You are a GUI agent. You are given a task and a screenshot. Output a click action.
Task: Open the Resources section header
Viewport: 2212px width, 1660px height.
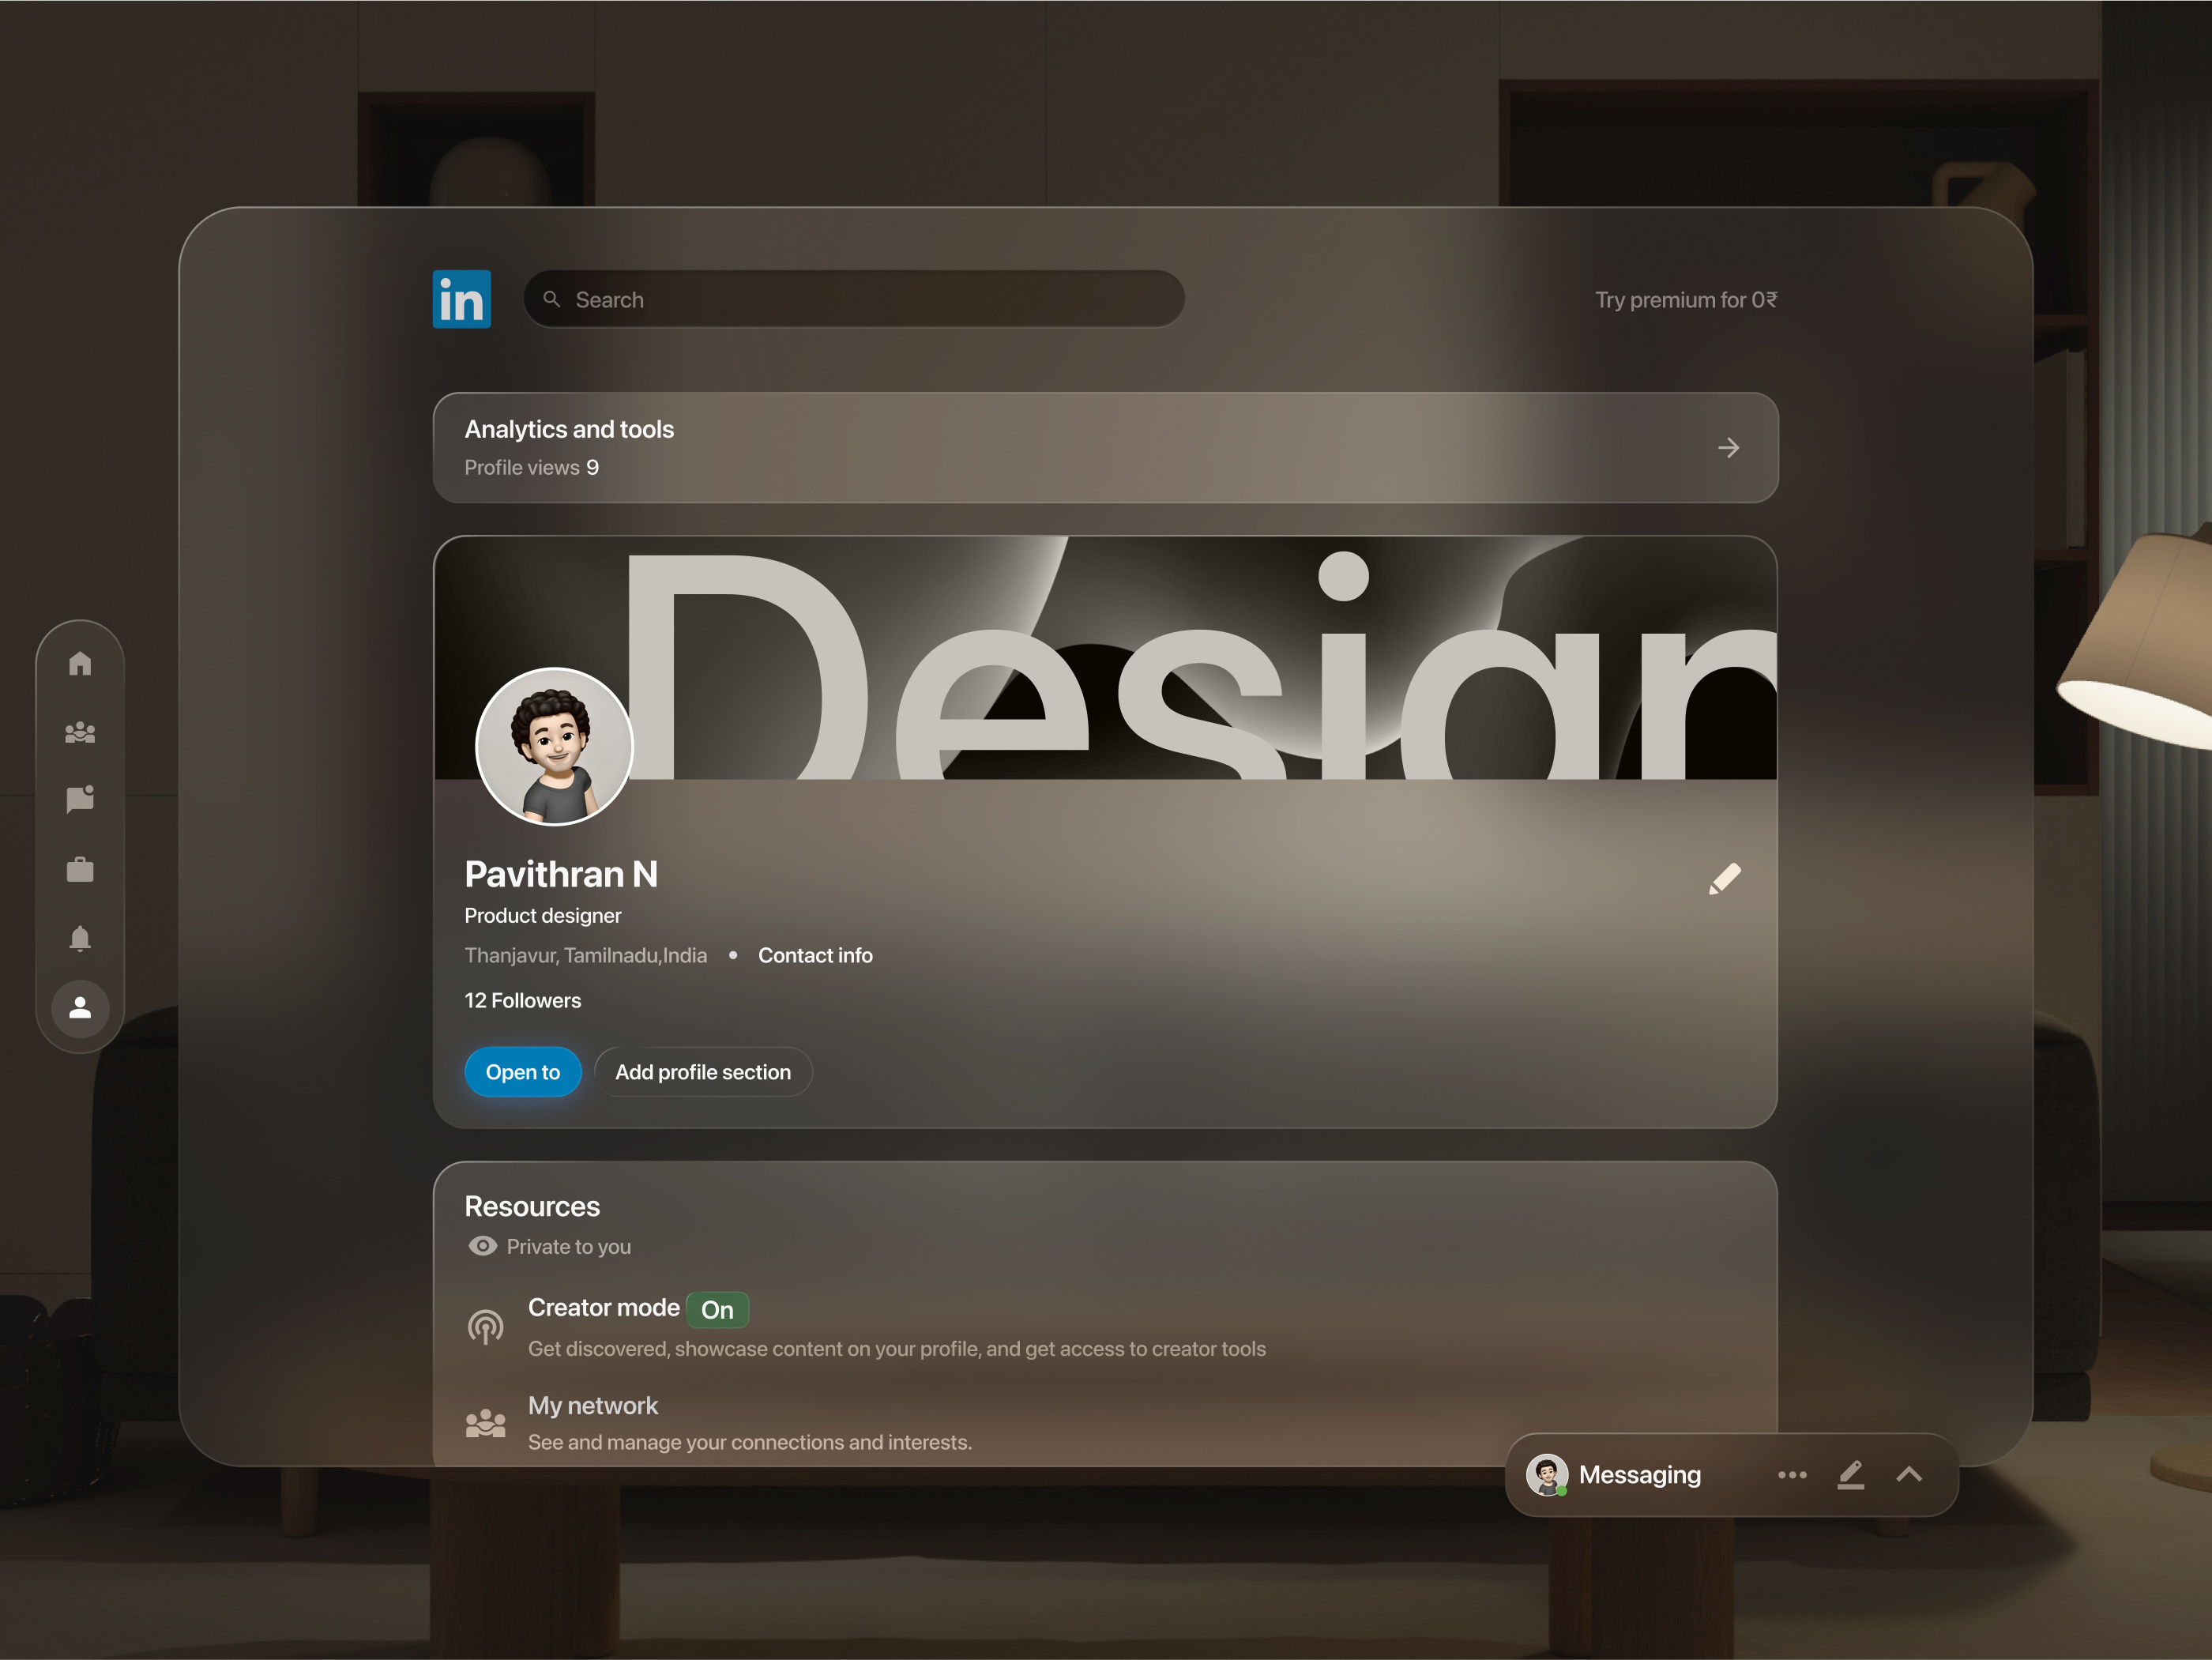click(x=532, y=1206)
